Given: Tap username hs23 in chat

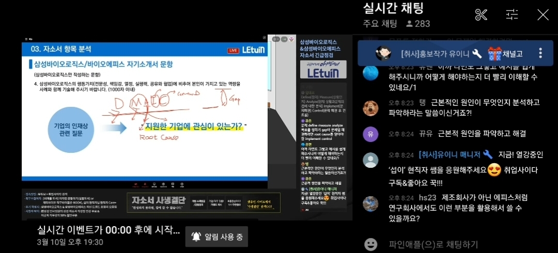Looking at the screenshot, I should coord(427,197).
